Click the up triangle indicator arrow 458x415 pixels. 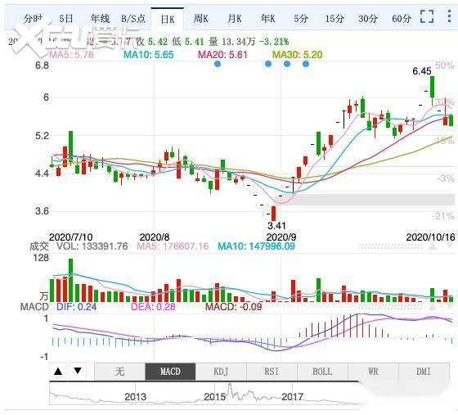[58, 372]
